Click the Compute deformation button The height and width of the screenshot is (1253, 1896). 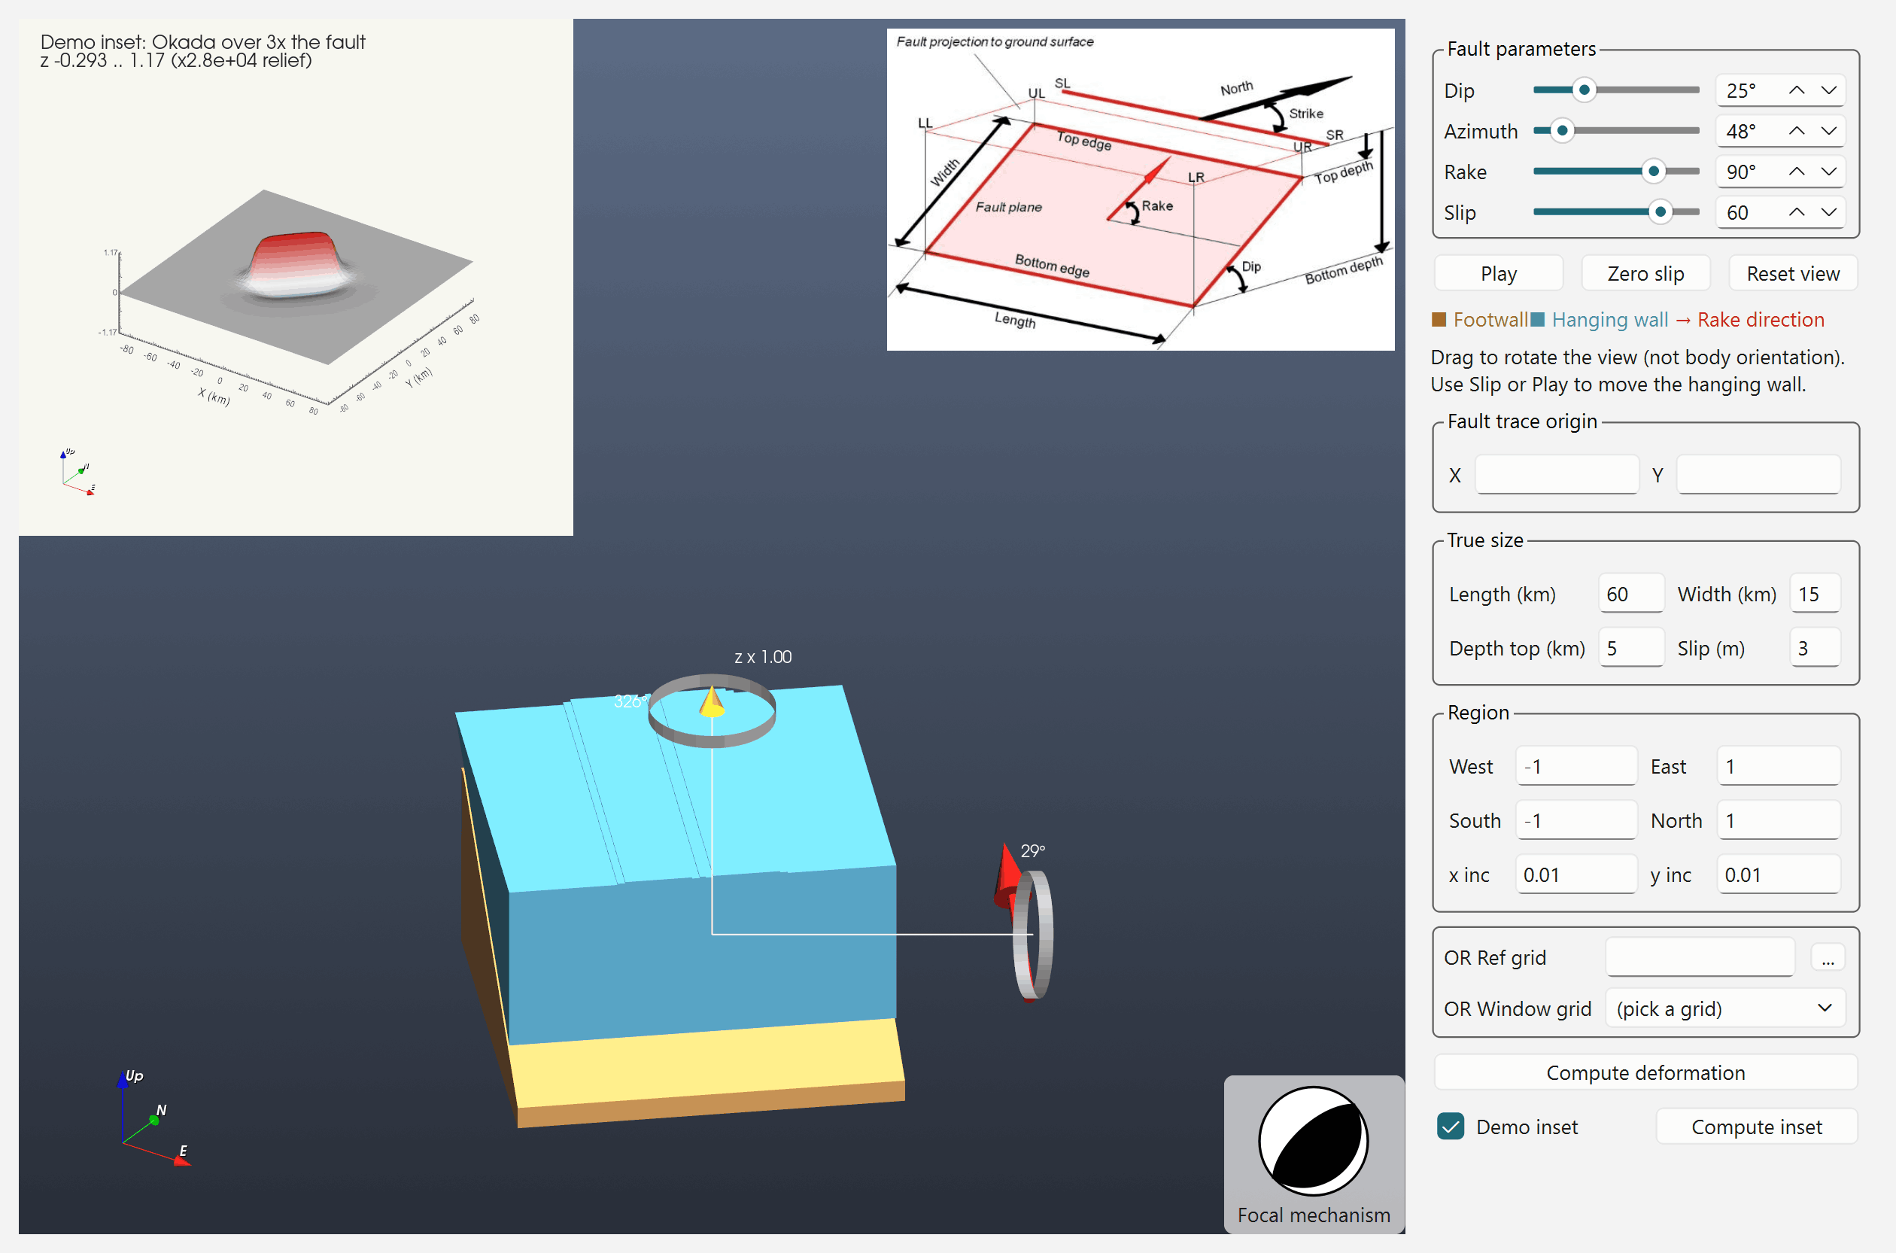(1645, 1072)
